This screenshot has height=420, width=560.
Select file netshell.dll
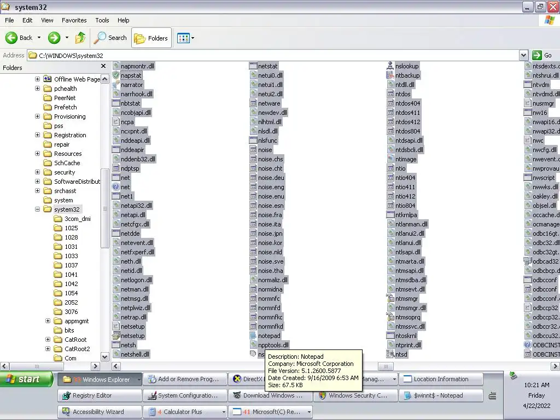pyautogui.click(x=135, y=354)
